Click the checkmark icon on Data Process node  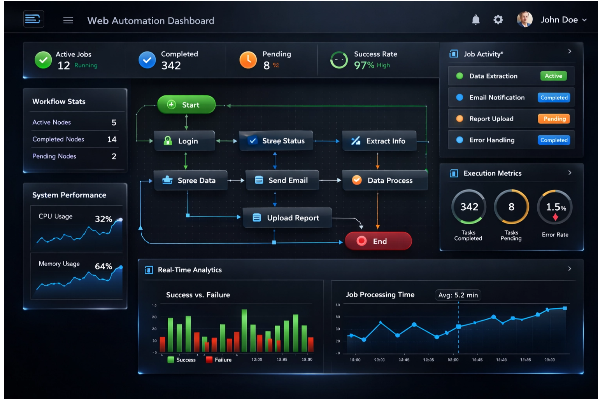click(356, 180)
